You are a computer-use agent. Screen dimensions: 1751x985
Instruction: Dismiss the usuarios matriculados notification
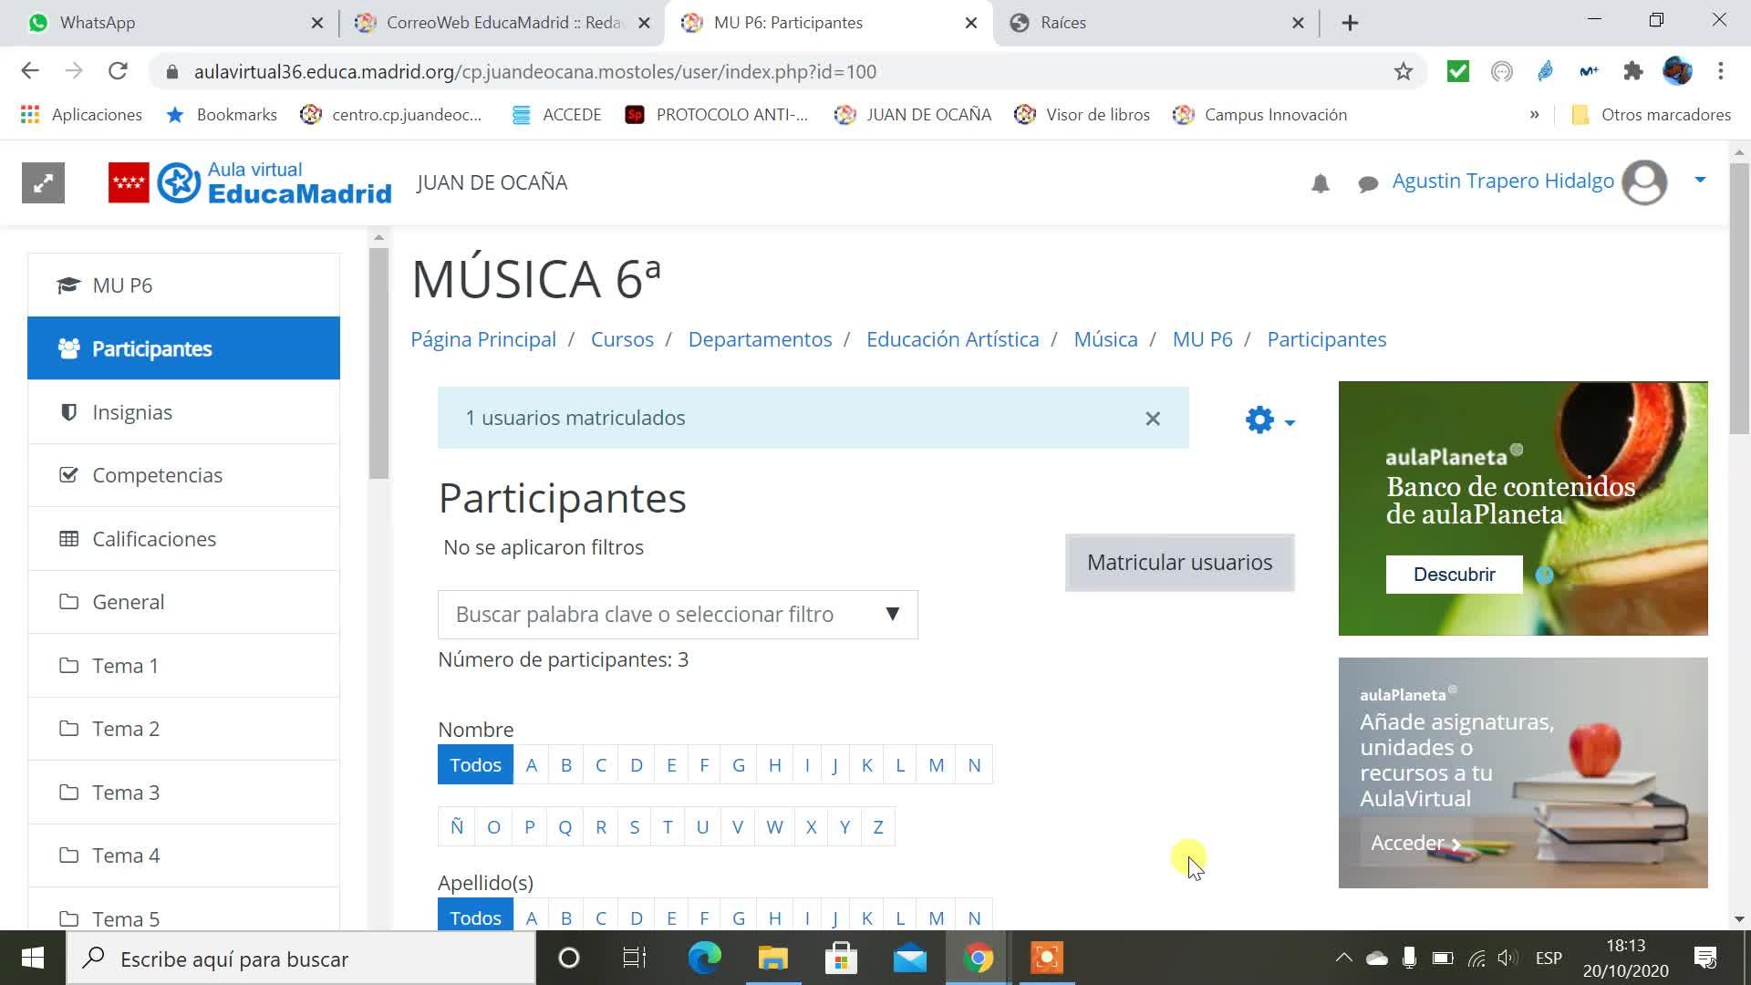[x=1153, y=419]
